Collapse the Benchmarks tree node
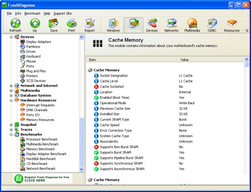 pos(11,134)
